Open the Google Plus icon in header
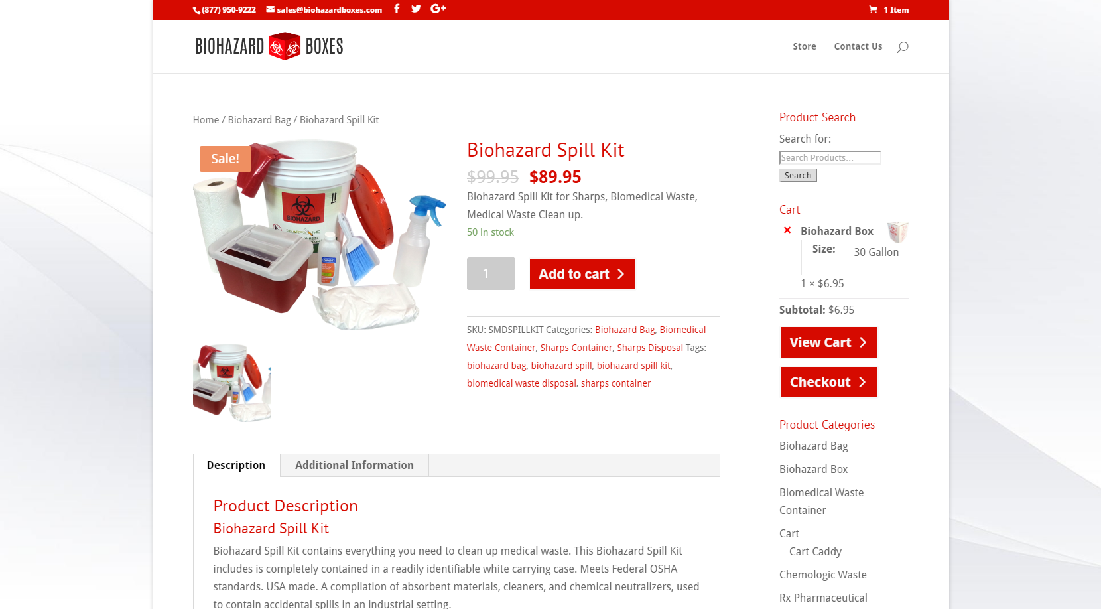The image size is (1101, 609). coord(438,9)
